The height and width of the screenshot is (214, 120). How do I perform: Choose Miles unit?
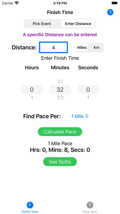point(82,47)
